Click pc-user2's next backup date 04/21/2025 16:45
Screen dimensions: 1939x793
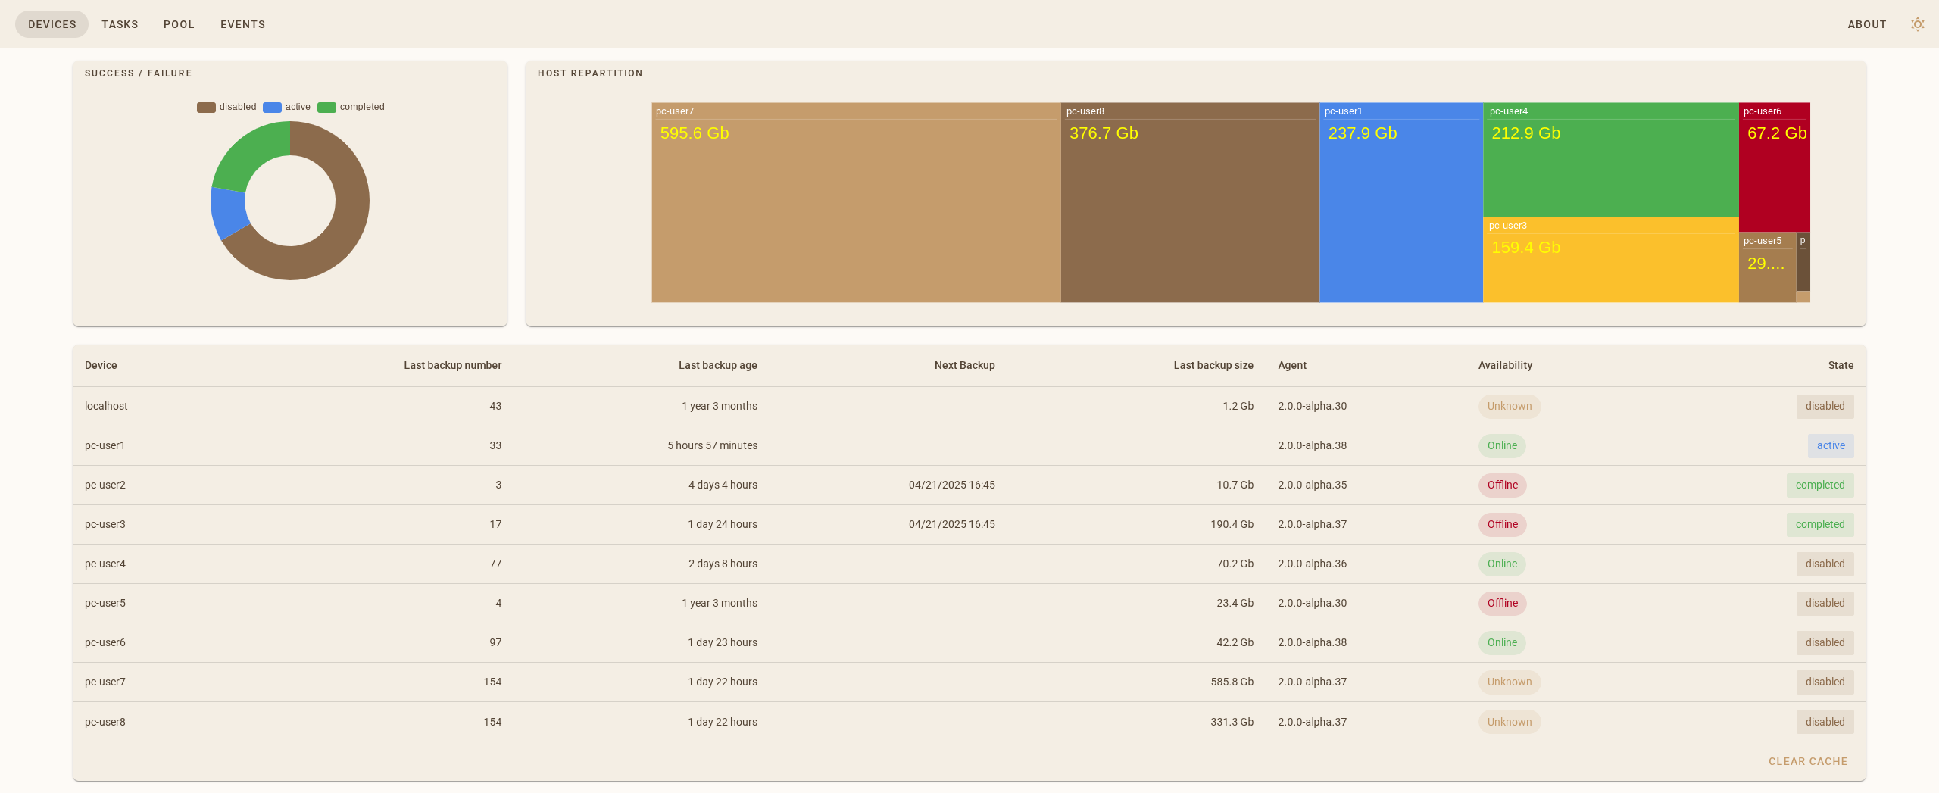(951, 485)
